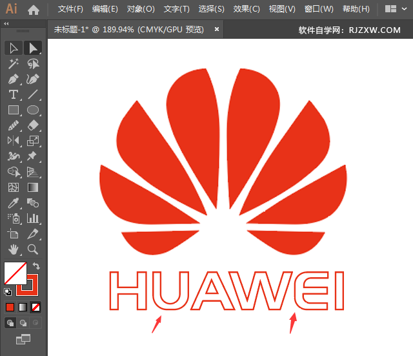This screenshot has width=413, height=356.
Task: Apply solid Color mode button
Action: click(10, 307)
